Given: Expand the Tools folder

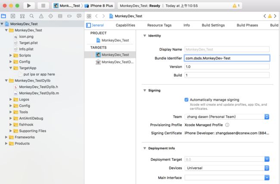Looking at the screenshot, I should [10, 112].
